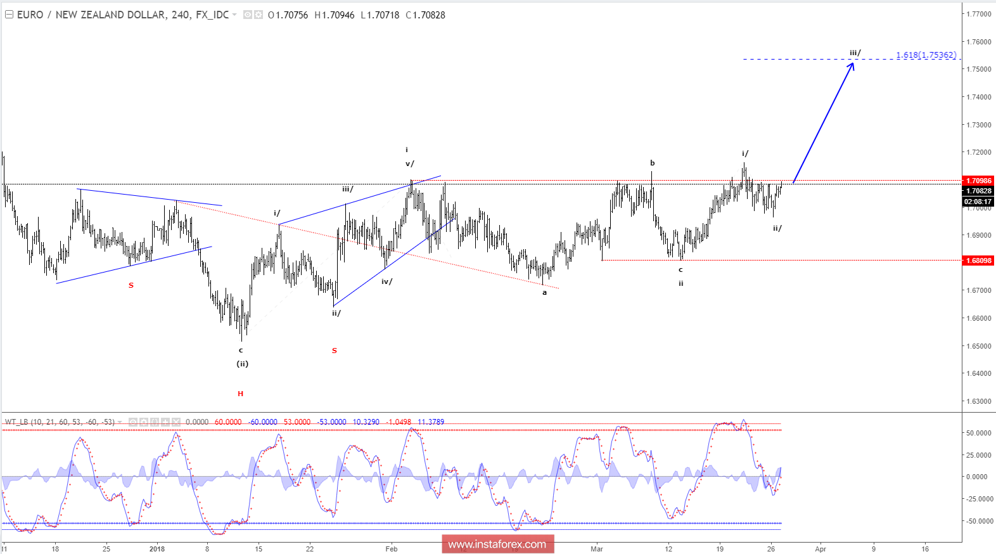
Task: Click the 11.3789 indicator value
Action: pyautogui.click(x=431, y=422)
